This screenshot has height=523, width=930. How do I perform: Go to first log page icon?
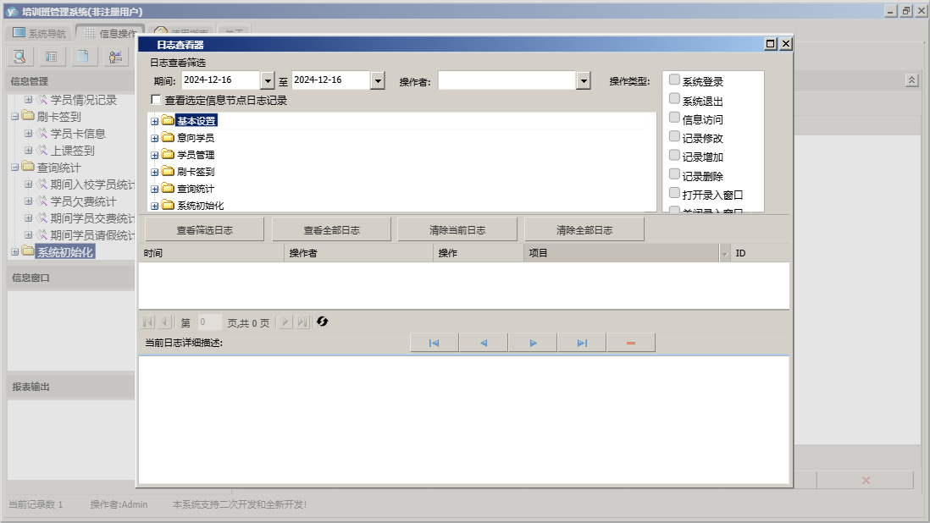coord(147,322)
